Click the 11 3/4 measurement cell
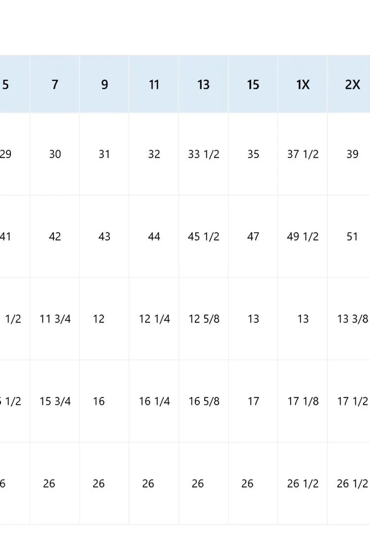Screen dimensions: 370x555 [x=55, y=319]
